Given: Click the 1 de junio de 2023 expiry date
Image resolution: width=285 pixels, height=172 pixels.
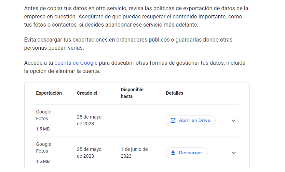Looking at the screenshot, I should (x=134, y=153).
